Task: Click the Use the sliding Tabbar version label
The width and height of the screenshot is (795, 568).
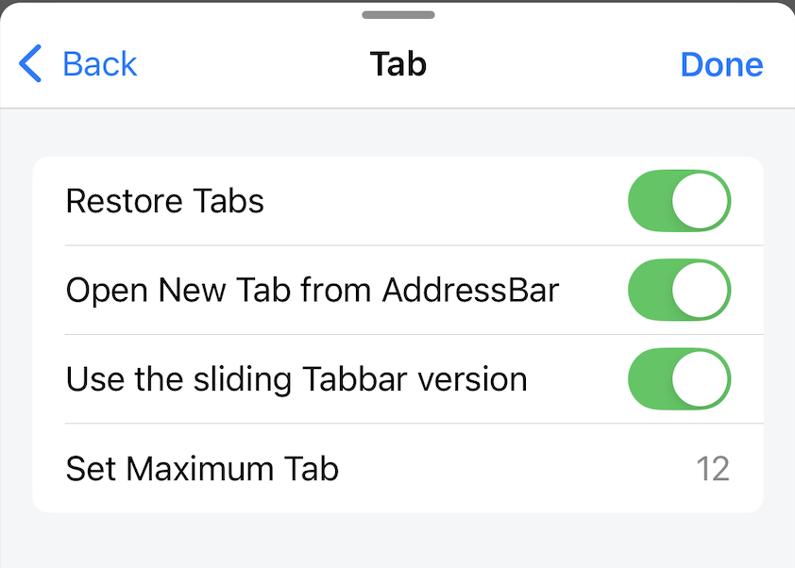Action: [x=296, y=378]
